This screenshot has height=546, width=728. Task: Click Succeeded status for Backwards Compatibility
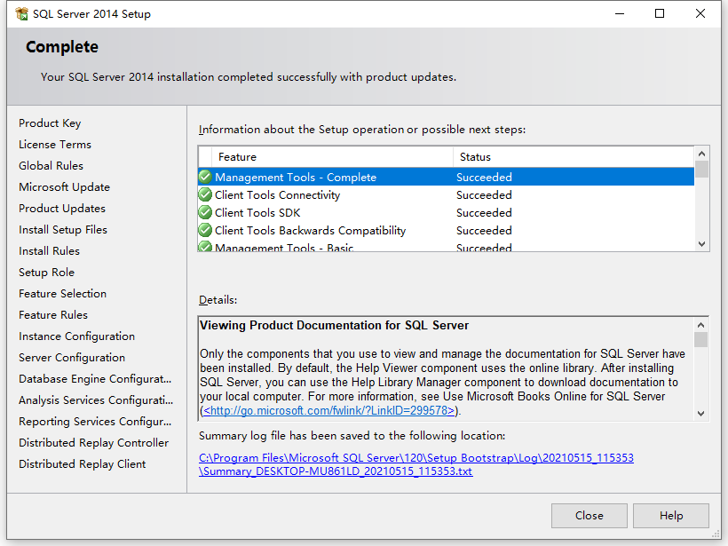[x=484, y=230]
